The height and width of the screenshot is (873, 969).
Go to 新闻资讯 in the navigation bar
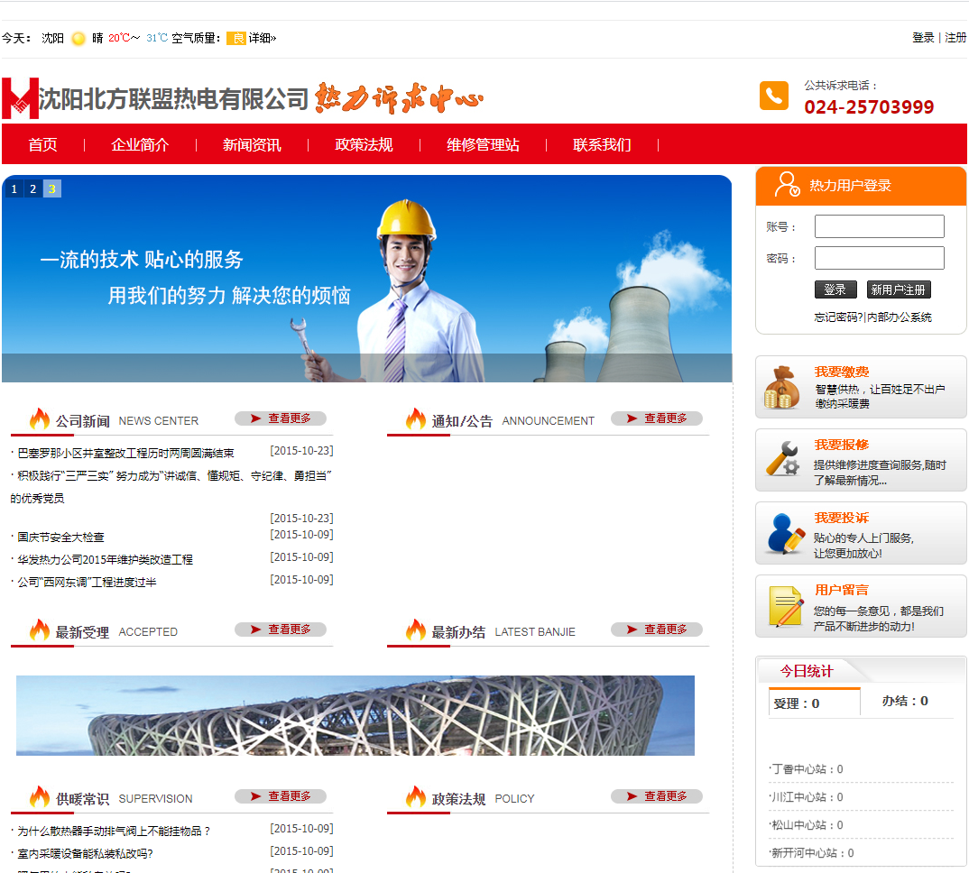[x=252, y=144]
